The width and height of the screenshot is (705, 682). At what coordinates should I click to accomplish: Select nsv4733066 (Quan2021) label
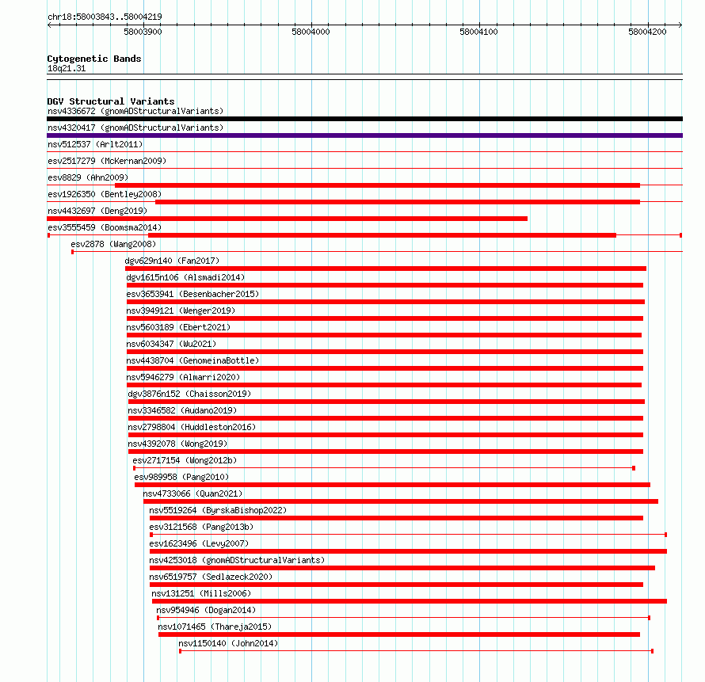pyautogui.click(x=192, y=493)
